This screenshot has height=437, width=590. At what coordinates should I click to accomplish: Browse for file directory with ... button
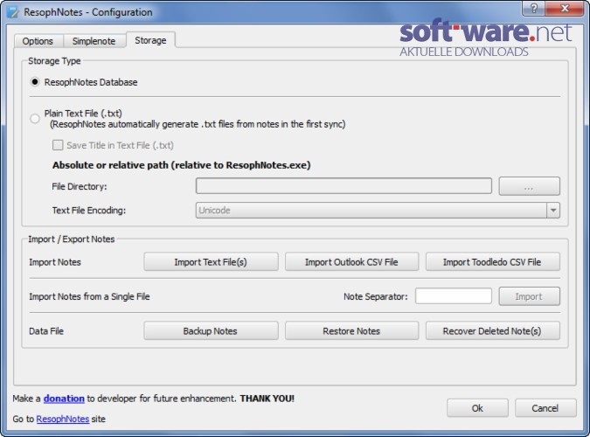coord(529,186)
